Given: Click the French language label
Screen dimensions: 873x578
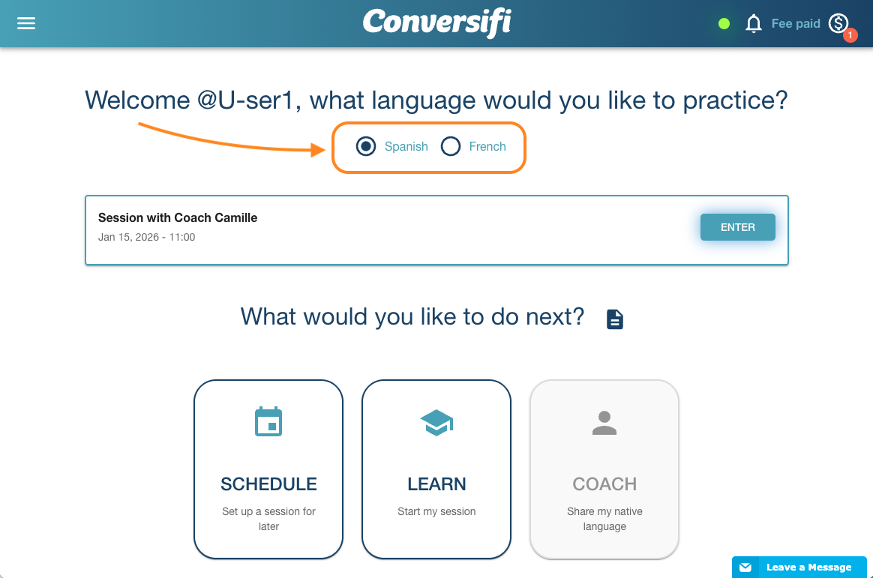Looking at the screenshot, I should pyautogui.click(x=487, y=146).
